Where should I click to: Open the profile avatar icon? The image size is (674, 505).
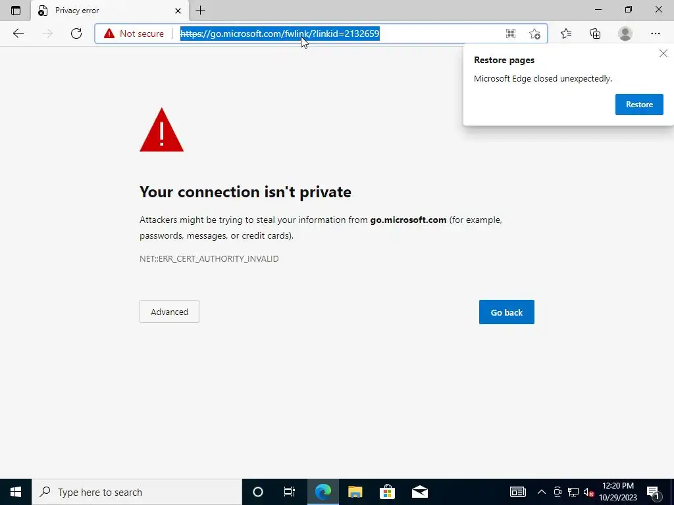[x=625, y=34]
